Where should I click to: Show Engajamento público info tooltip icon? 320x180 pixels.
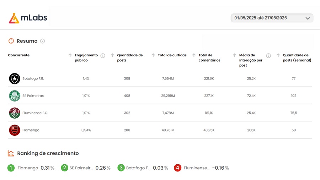[x=103, y=56]
